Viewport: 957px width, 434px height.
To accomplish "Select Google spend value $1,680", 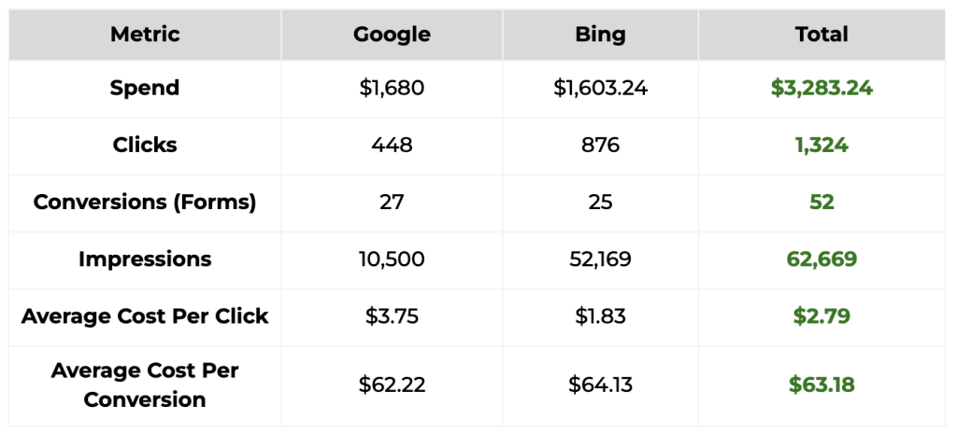I will tap(392, 88).
